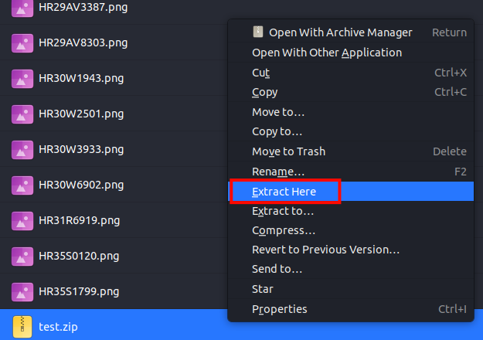This screenshot has width=483, height=340.
Task: Click the HR30W1943.png image icon
Action: coord(22,79)
